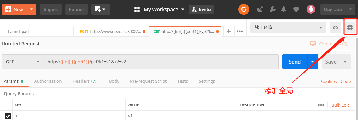The width and height of the screenshot is (358, 120).
Task: Open the Cookies link
Action: click(329, 82)
